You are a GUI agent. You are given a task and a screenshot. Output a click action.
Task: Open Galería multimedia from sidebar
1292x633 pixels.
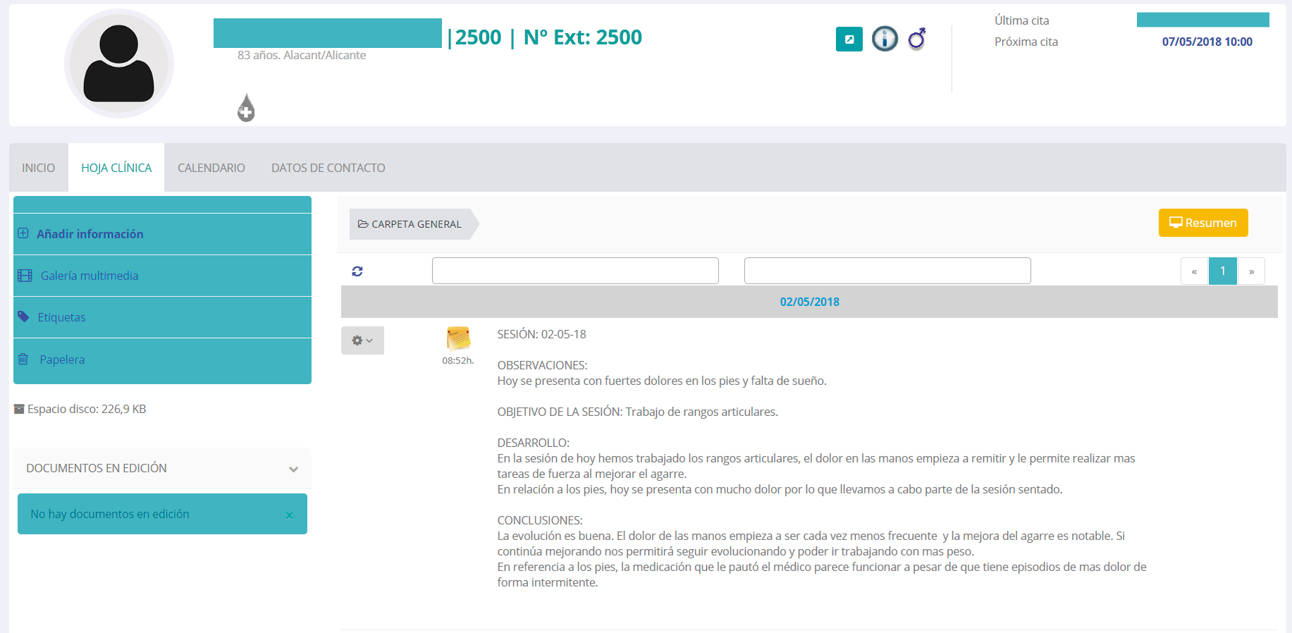point(89,276)
